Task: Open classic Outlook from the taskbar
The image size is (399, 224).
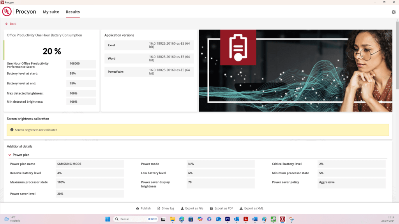Action: tap(237, 219)
